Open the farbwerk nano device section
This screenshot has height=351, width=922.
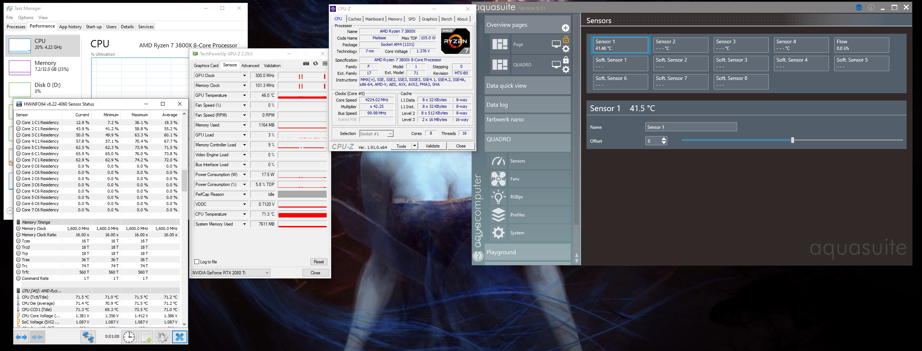pos(527,123)
